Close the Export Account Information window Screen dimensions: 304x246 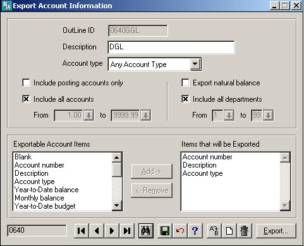296,6
